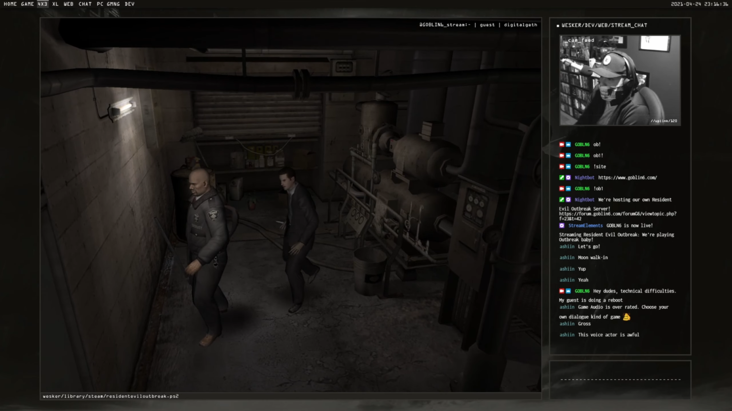Click the cam_feed webcam thumbnail
The height and width of the screenshot is (411, 732).
coord(620,80)
